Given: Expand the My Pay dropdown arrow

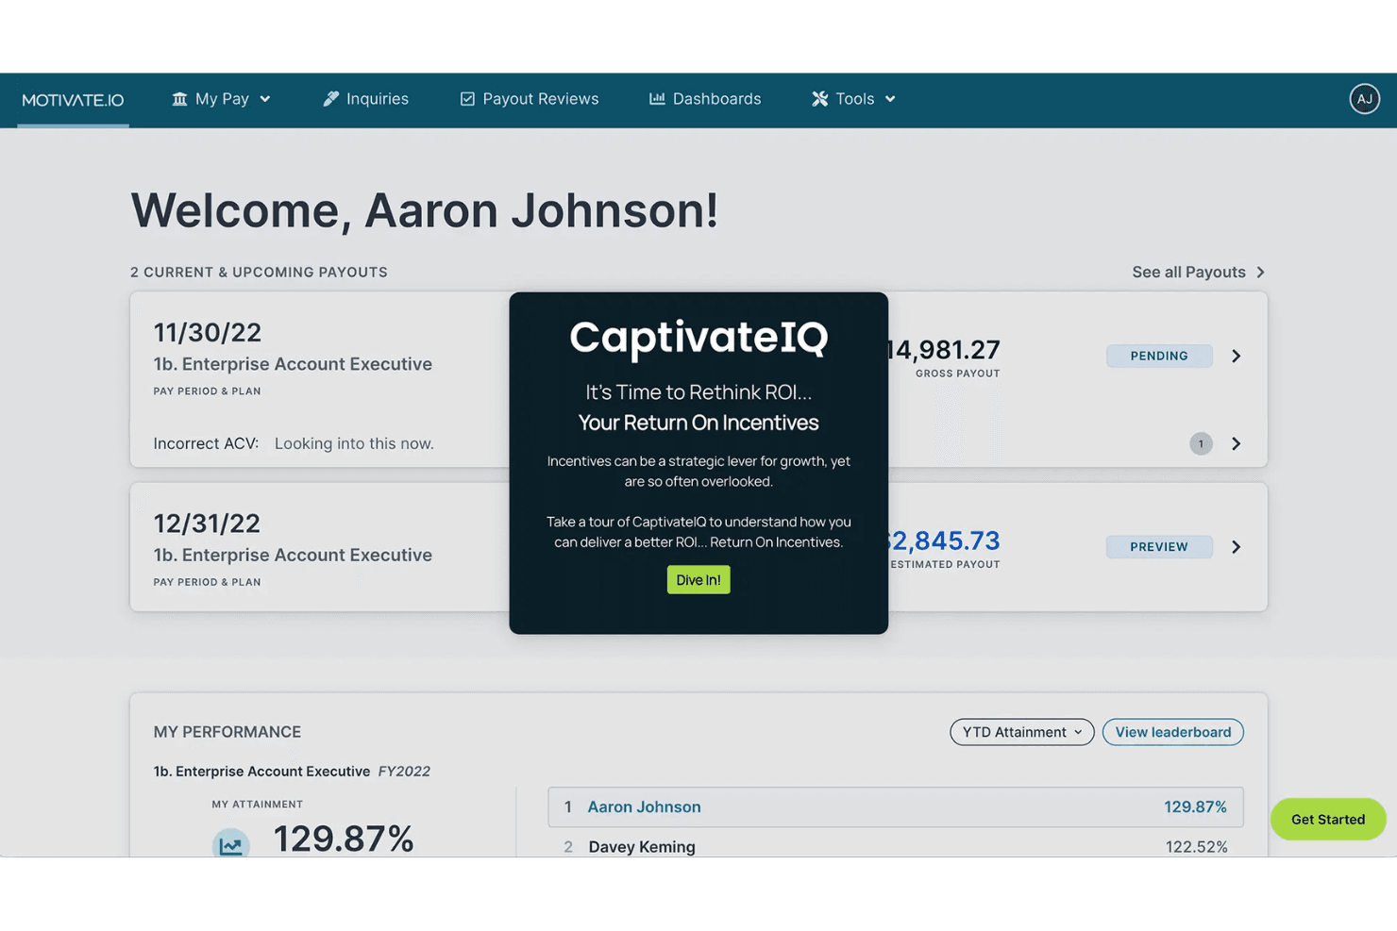Looking at the screenshot, I should (x=265, y=99).
